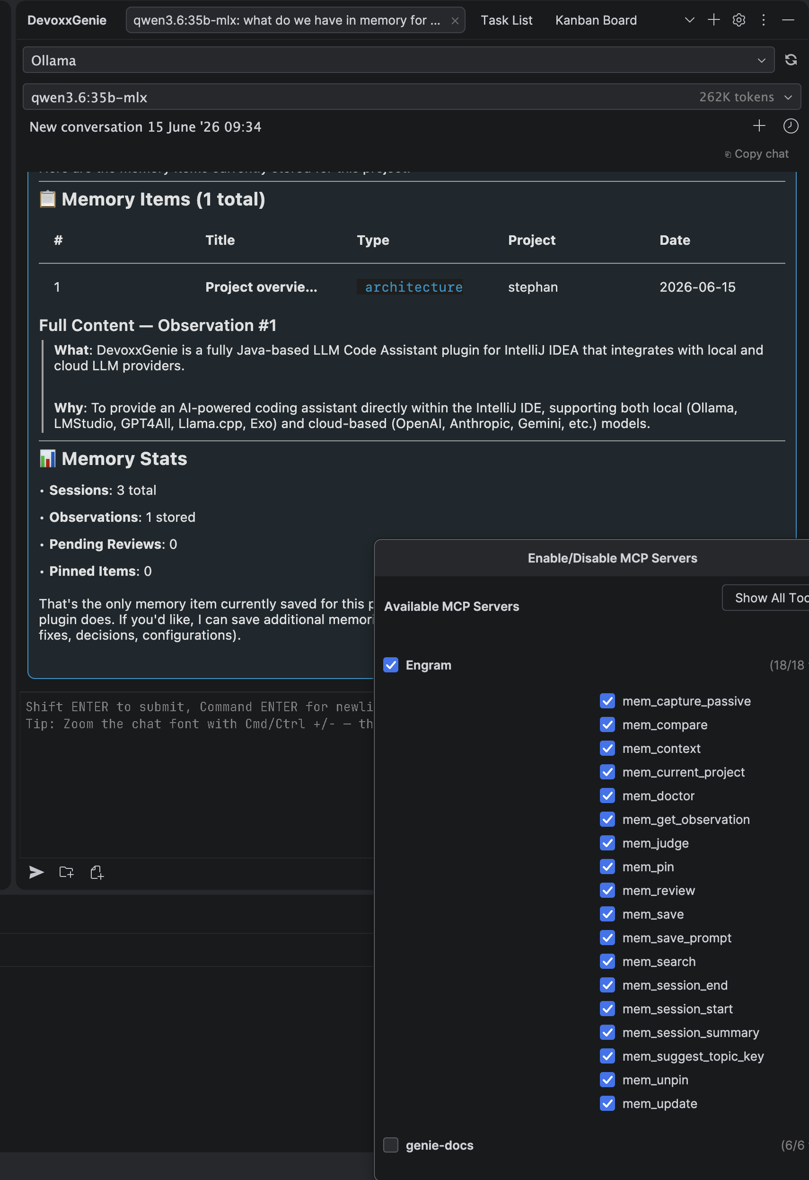Click the '2026-06-15' date cell
This screenshot has height=1180, width=809.
[697, 287]
